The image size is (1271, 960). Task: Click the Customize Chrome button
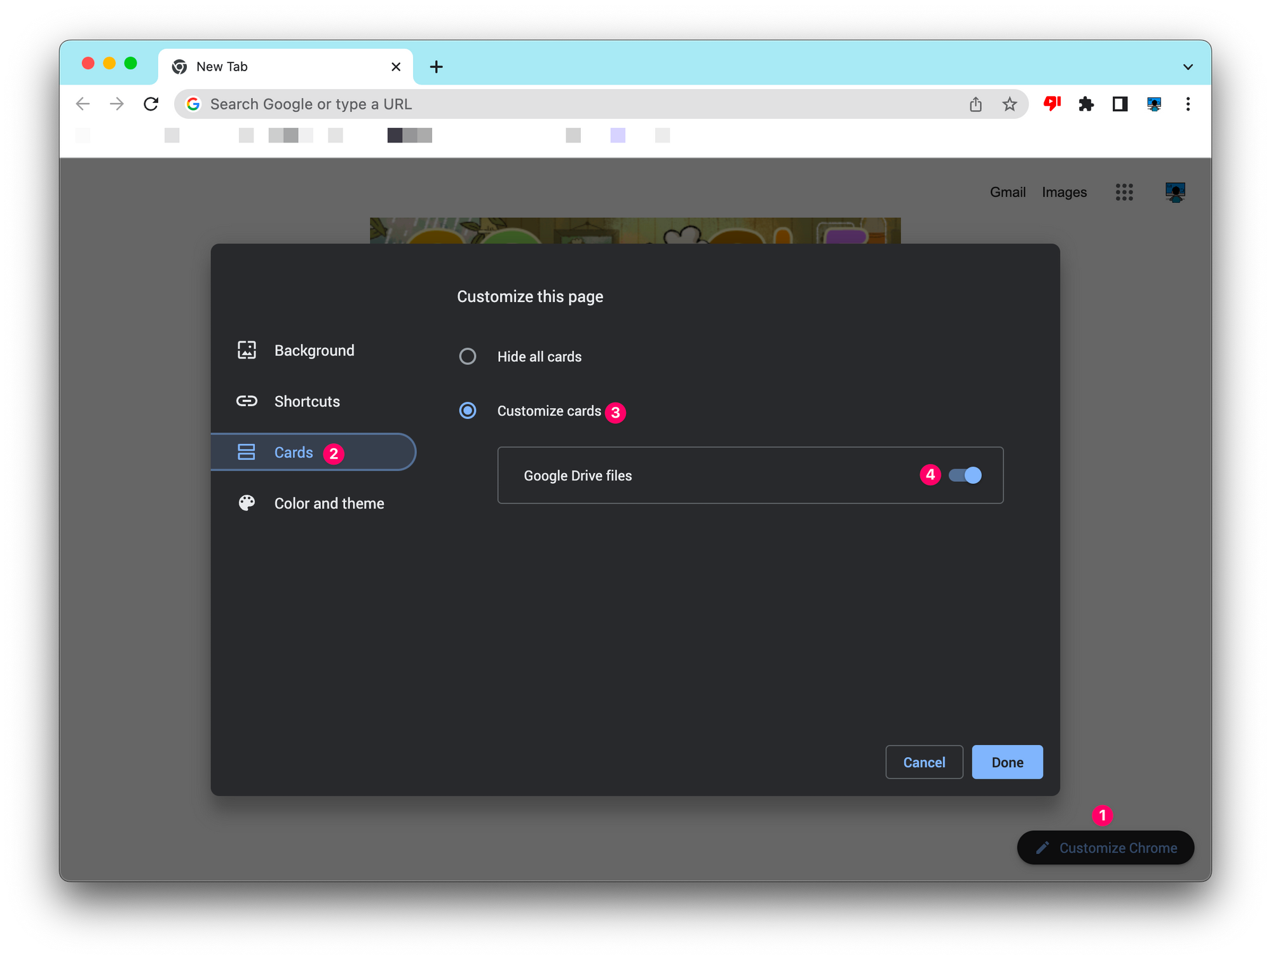pyautogui.click(x=1105, y=848)
